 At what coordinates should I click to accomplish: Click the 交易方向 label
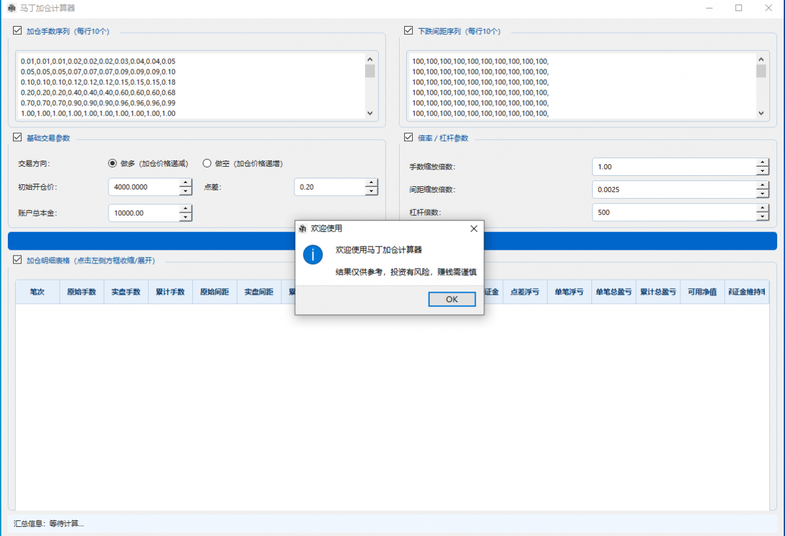(34, 163)
